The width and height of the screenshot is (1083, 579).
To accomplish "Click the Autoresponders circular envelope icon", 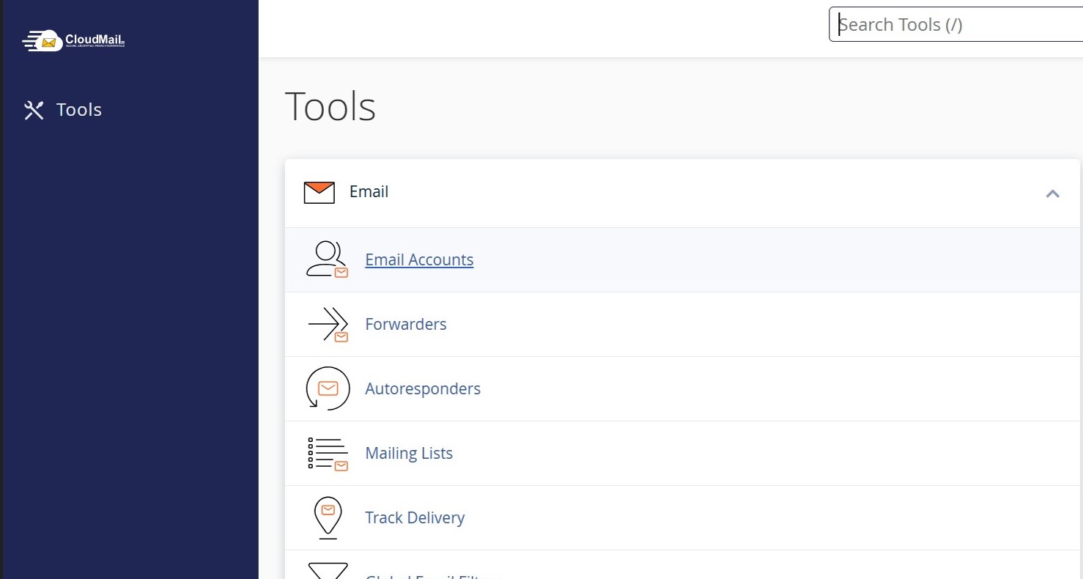I will (x=327, y=388).
